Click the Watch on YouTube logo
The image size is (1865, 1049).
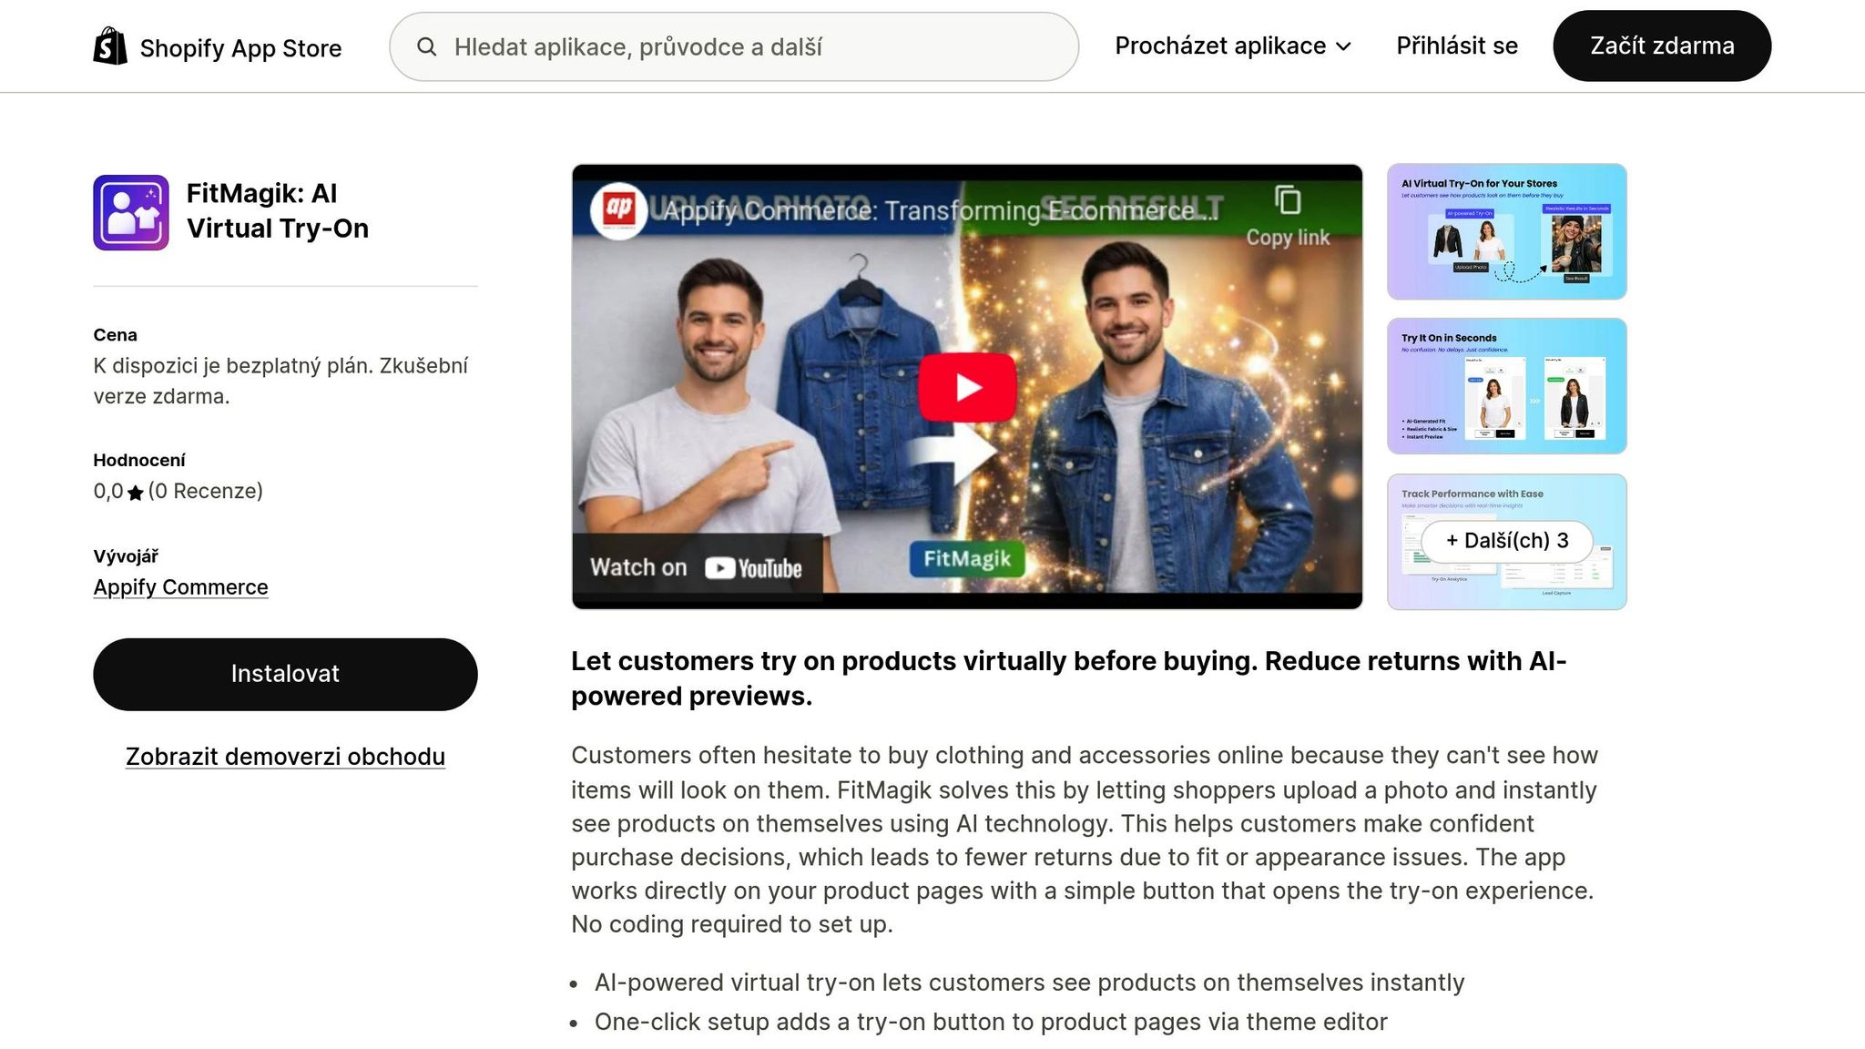tap(753, 568)
